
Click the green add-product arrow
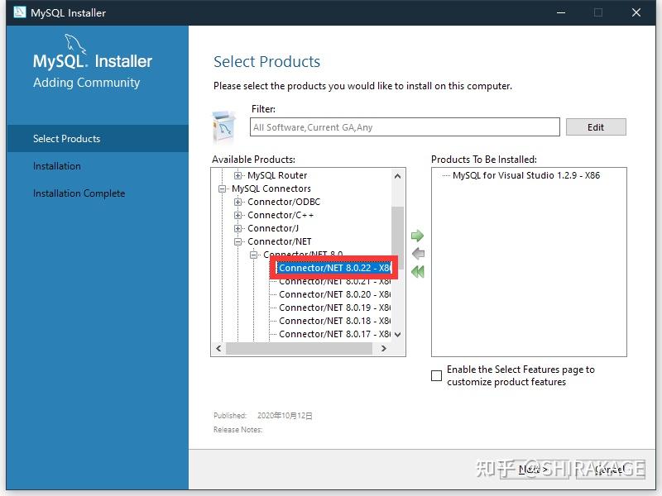(417, 236)
